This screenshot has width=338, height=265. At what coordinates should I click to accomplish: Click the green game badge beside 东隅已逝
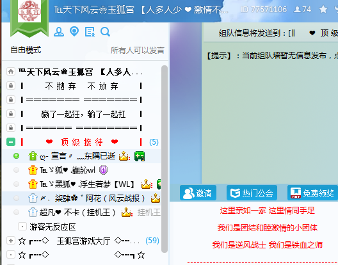click(x=140, y=156)
